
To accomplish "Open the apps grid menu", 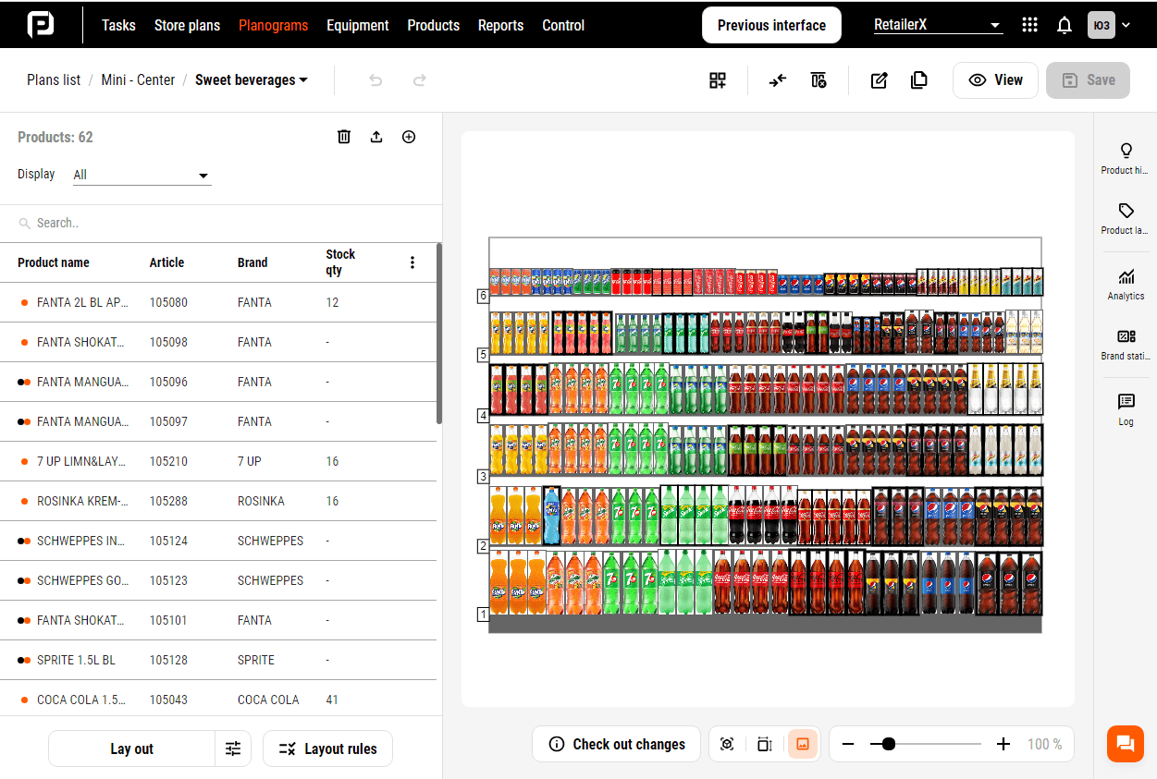I will pyautogui.click(x=1029, y=25).
